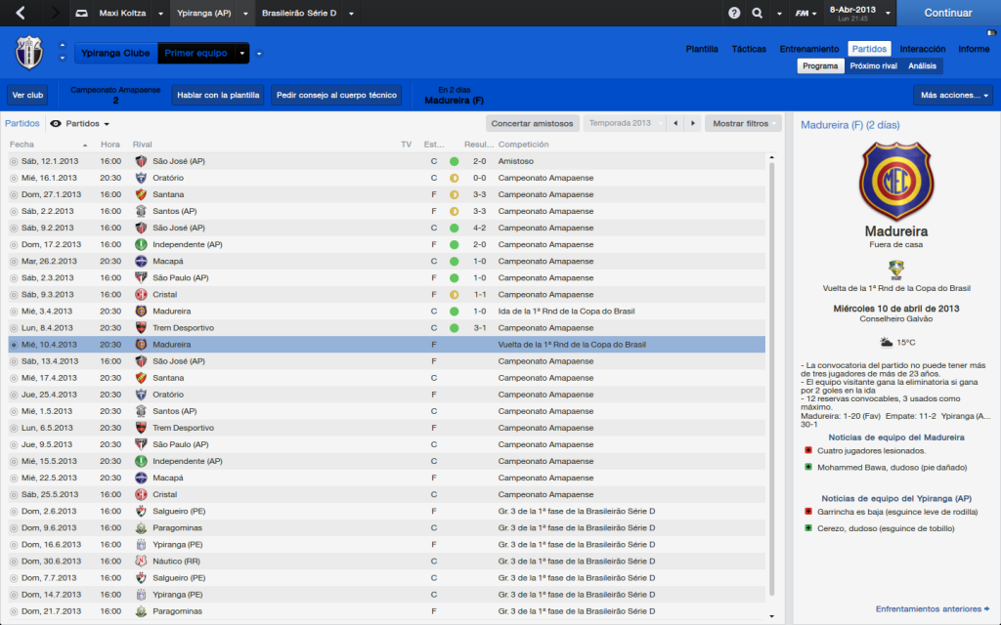Select radio for Lun, 8.4.2013 fixture
Image resolution: width=1001 pixels, height=625 pixels.
tap(14, 328)
